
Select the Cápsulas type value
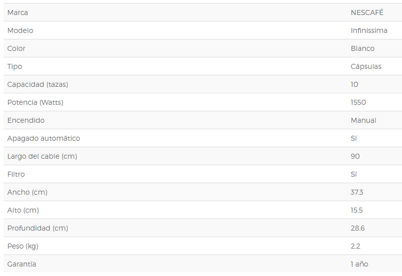point(366,66)
